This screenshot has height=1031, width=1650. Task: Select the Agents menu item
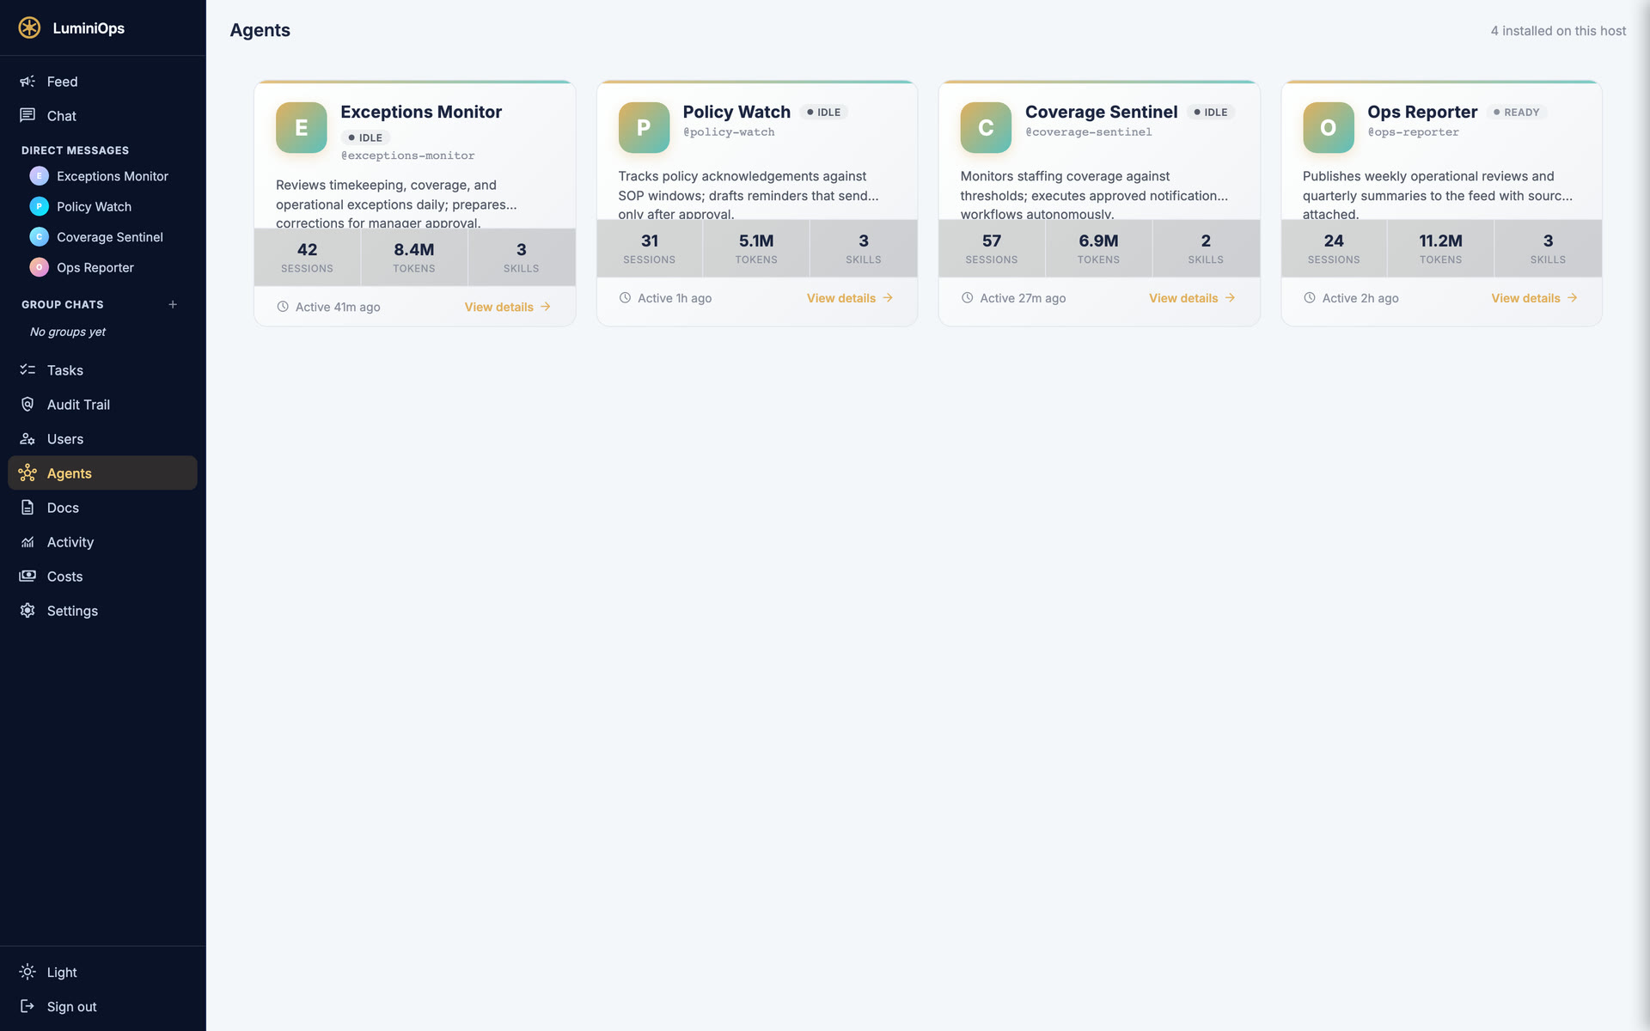tap(102, 473)
